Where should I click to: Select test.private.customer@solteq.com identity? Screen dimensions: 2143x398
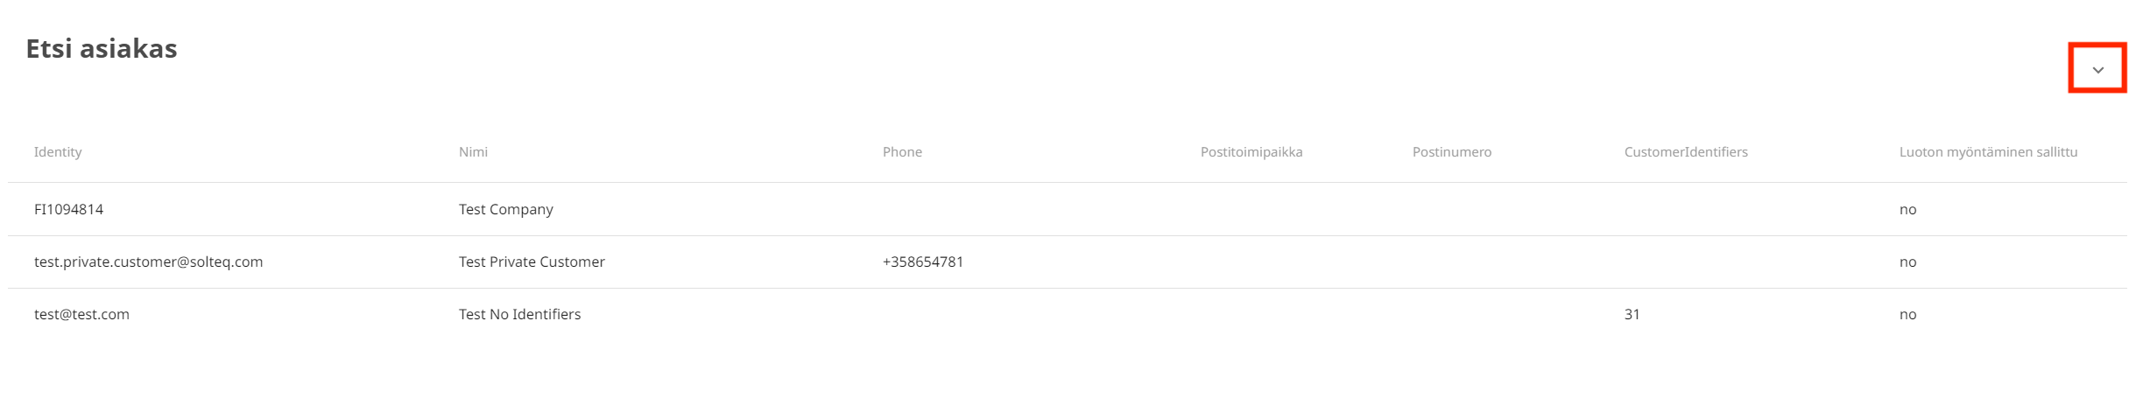coord(148,262)
